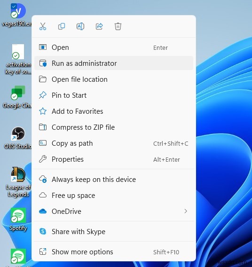Image resolution: width=252 pixels, height=267 pixels.
Task: Click the Run as administrator shield icon
Action: pyautogui.click(x=43, y=63)
